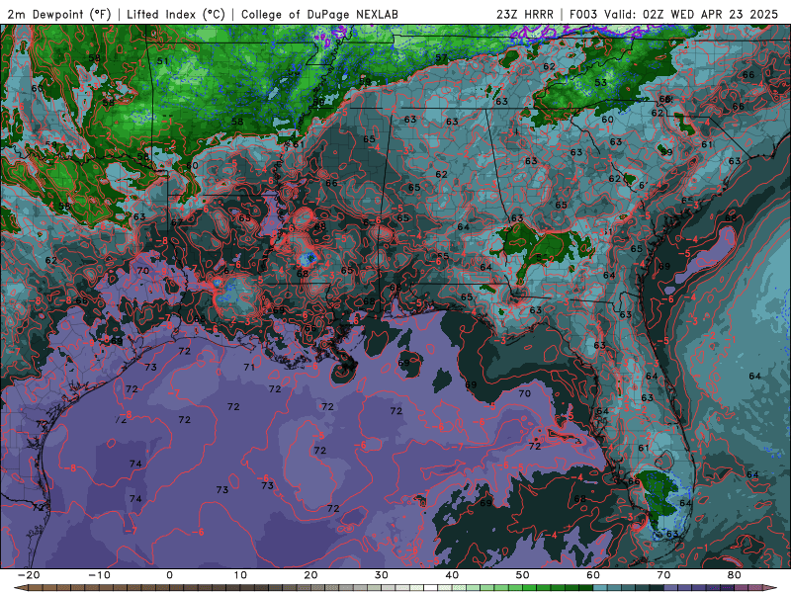
Task: Click the 70 tick label on the color scale
Action: point(663,575)
